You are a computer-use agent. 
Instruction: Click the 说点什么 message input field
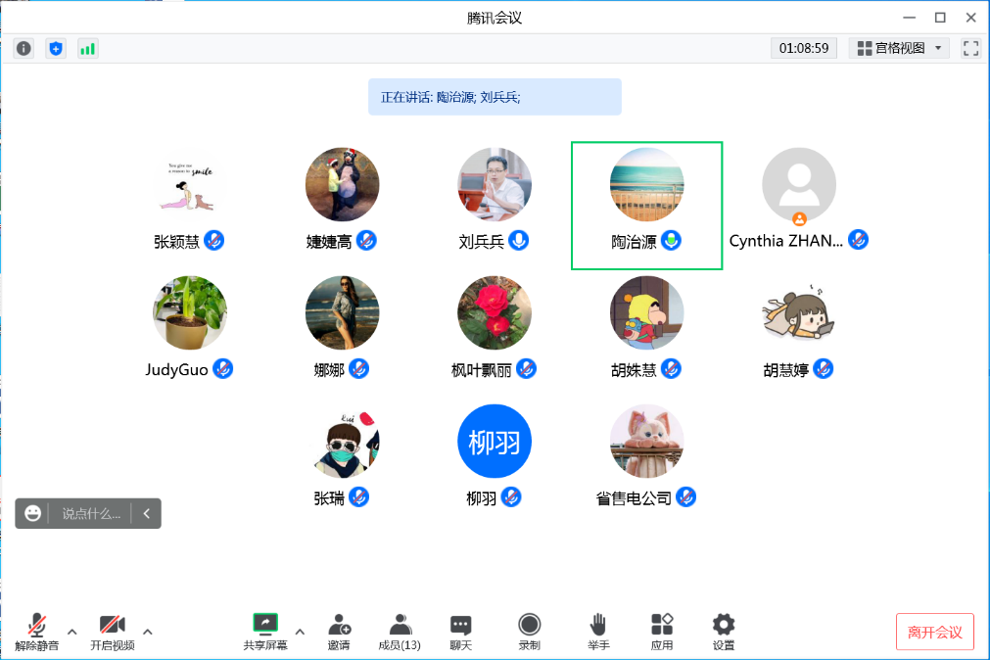click(x=91, y=513)
